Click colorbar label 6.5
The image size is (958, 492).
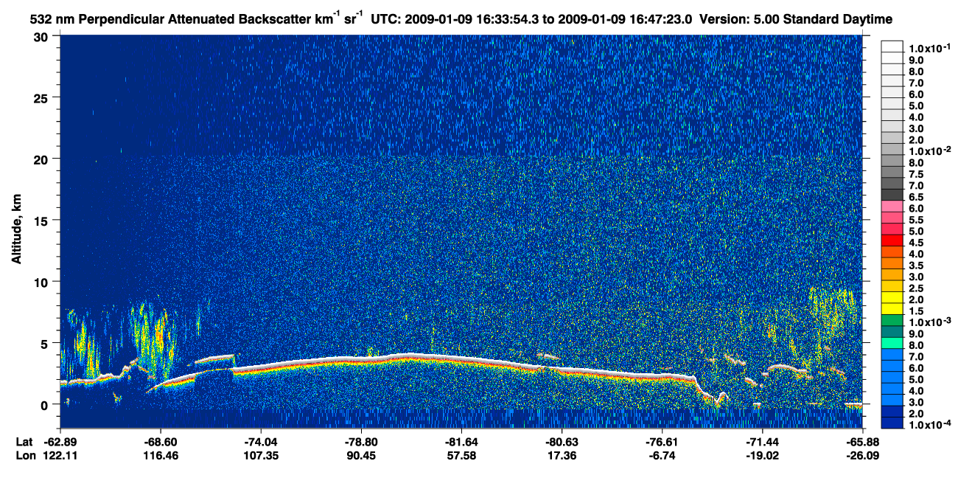917,197
